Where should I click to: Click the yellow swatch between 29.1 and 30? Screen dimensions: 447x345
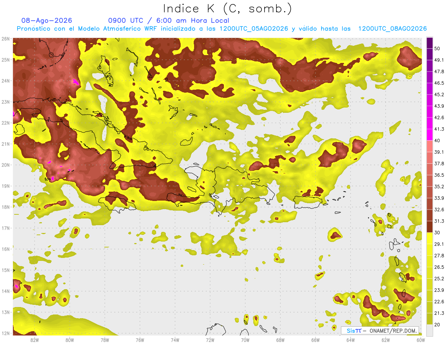pyautogui.click(x=430, y=238)
